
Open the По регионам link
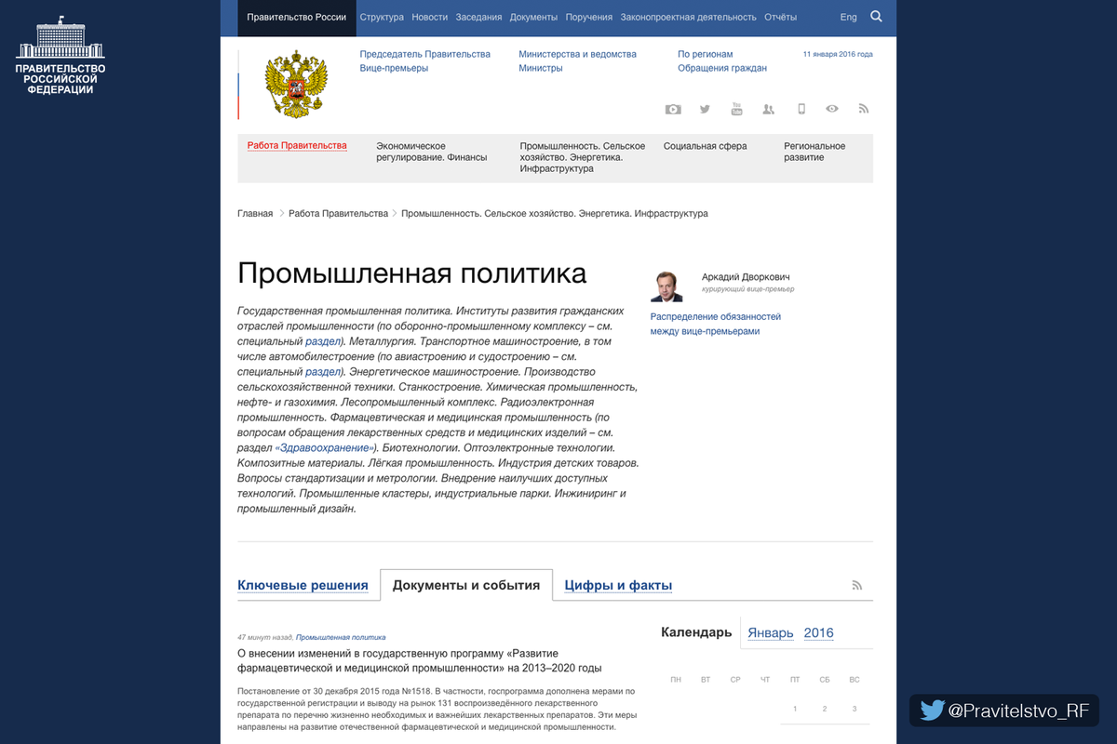705,54
